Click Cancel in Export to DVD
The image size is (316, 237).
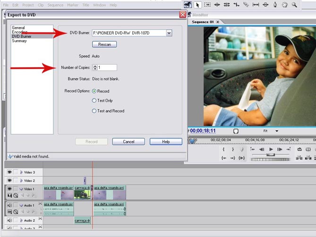[128, 142]
